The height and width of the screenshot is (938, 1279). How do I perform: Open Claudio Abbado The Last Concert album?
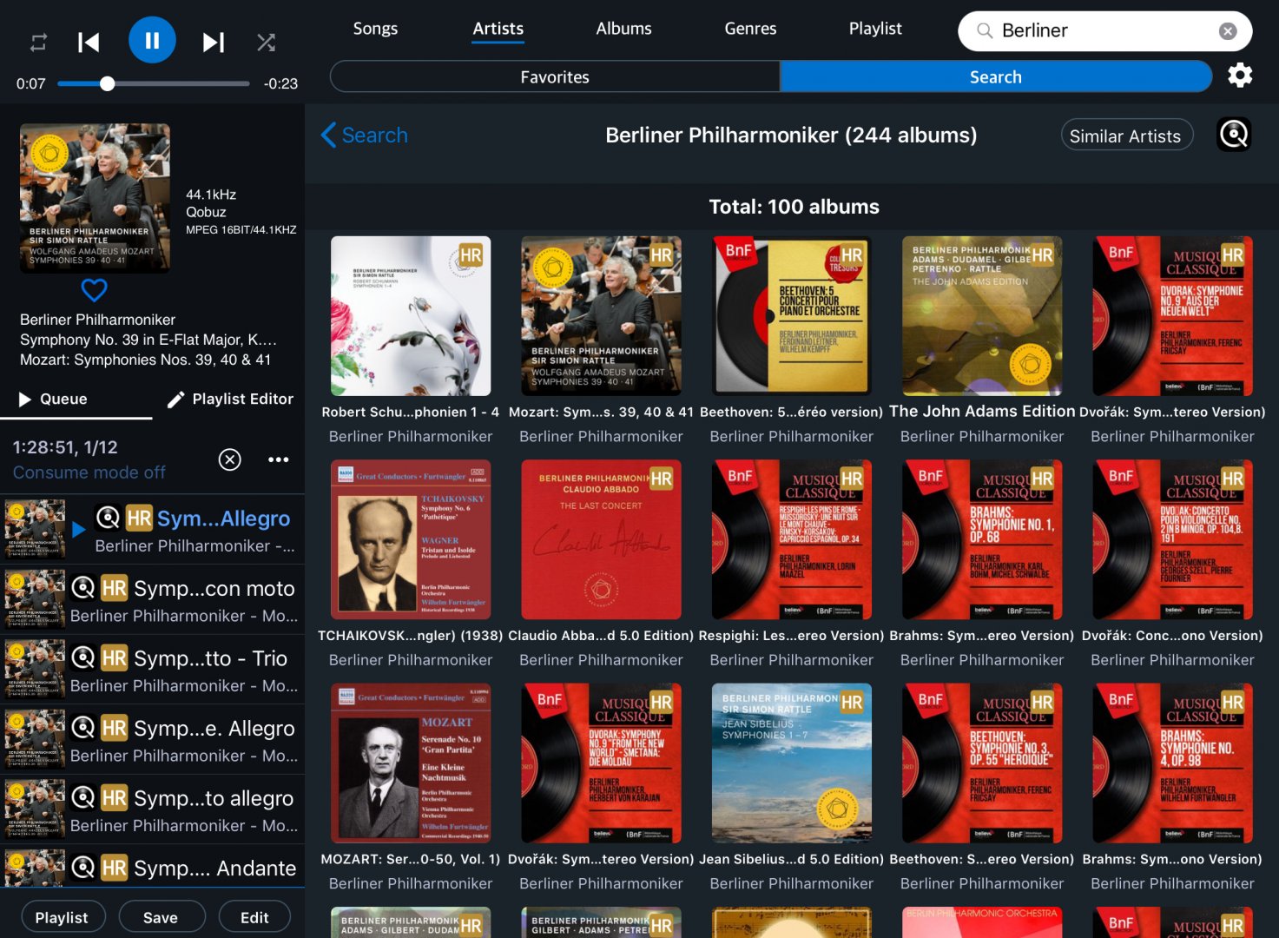[x=601, y=539]
